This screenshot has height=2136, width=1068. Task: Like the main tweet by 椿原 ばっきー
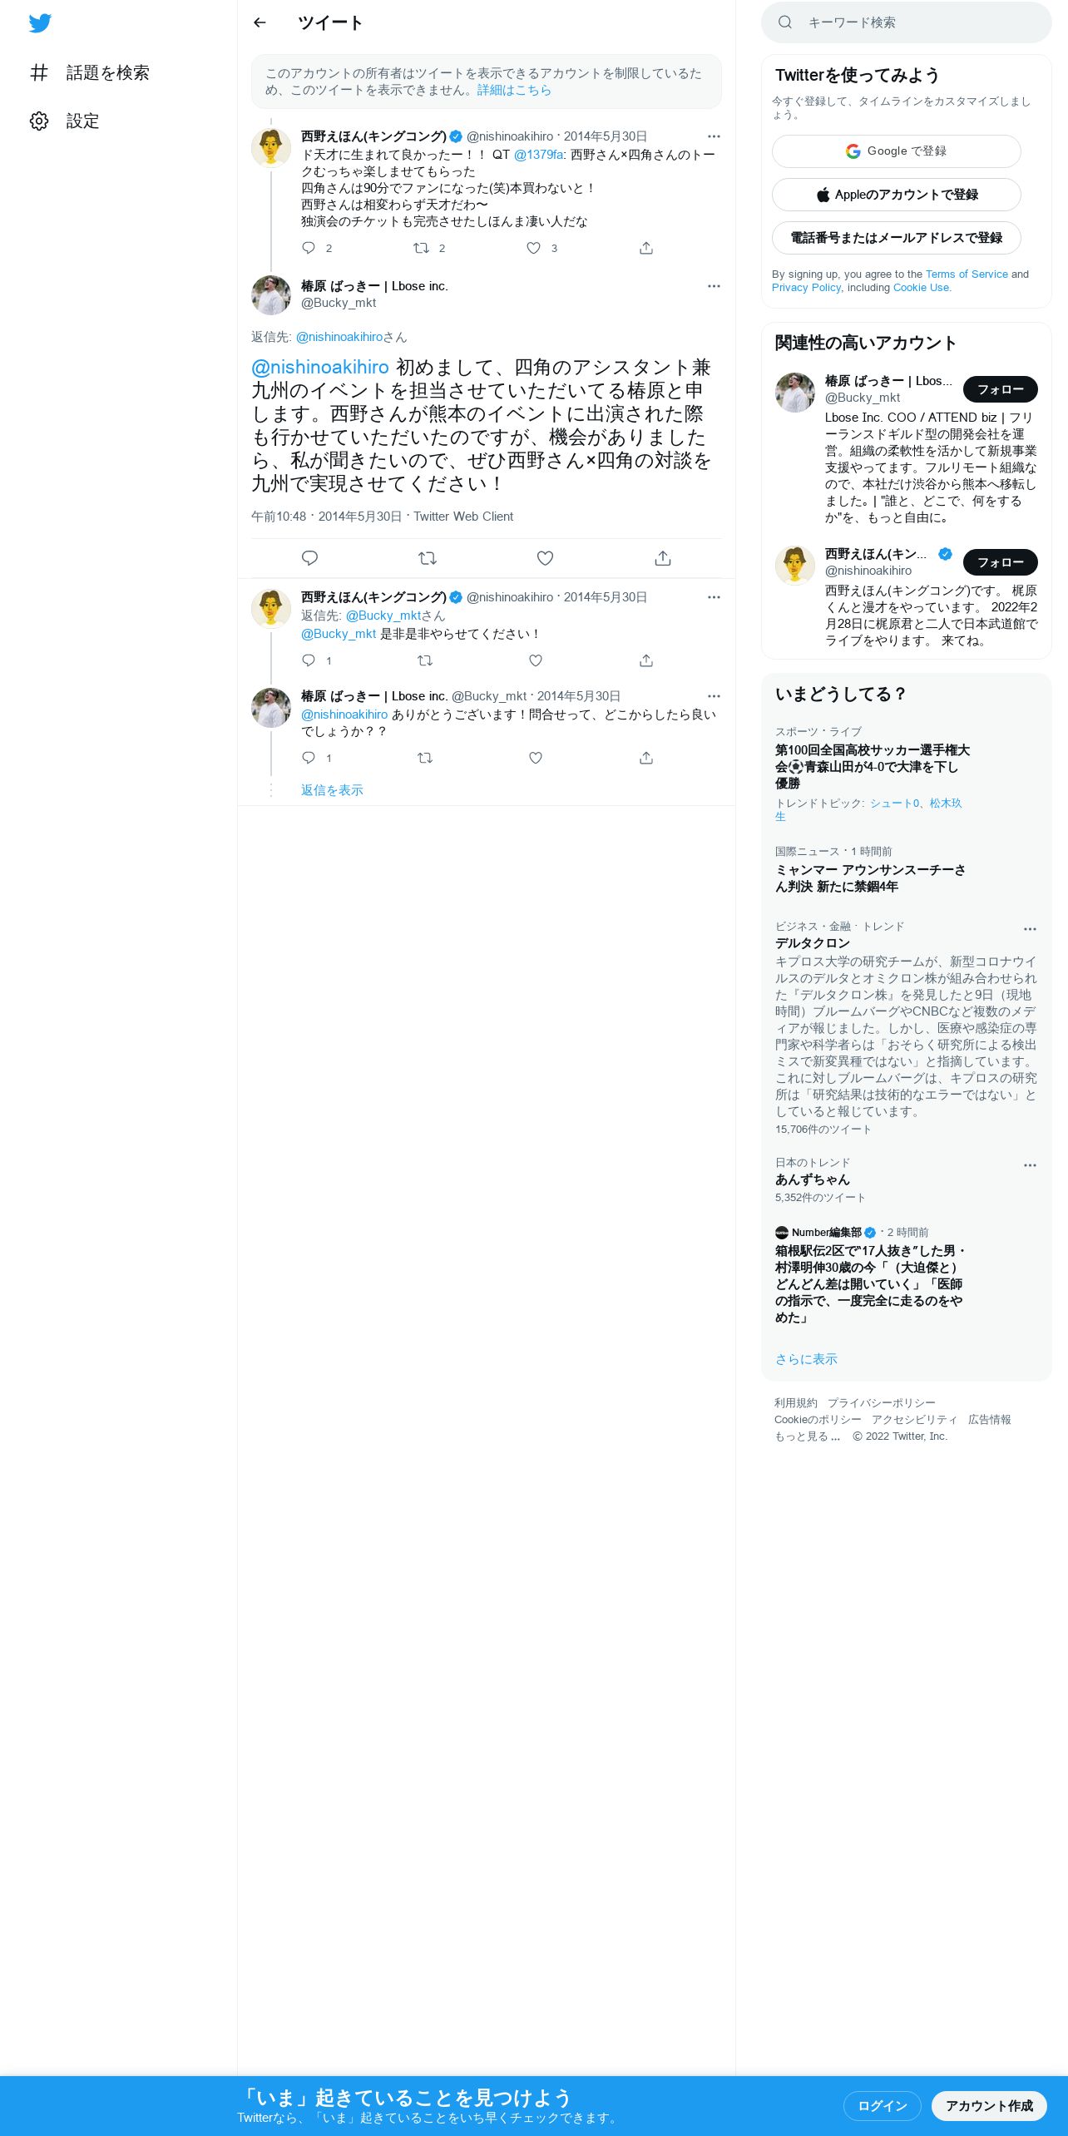(x=545, y=558)
